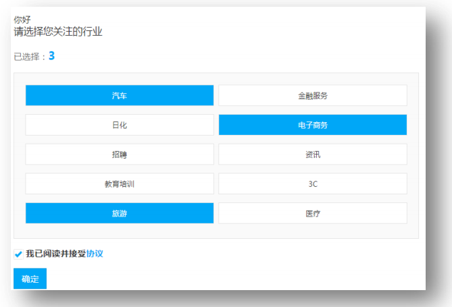Choose the 3C industry option
The width and height of the screenshot is (452, 307).
[313, 184]
